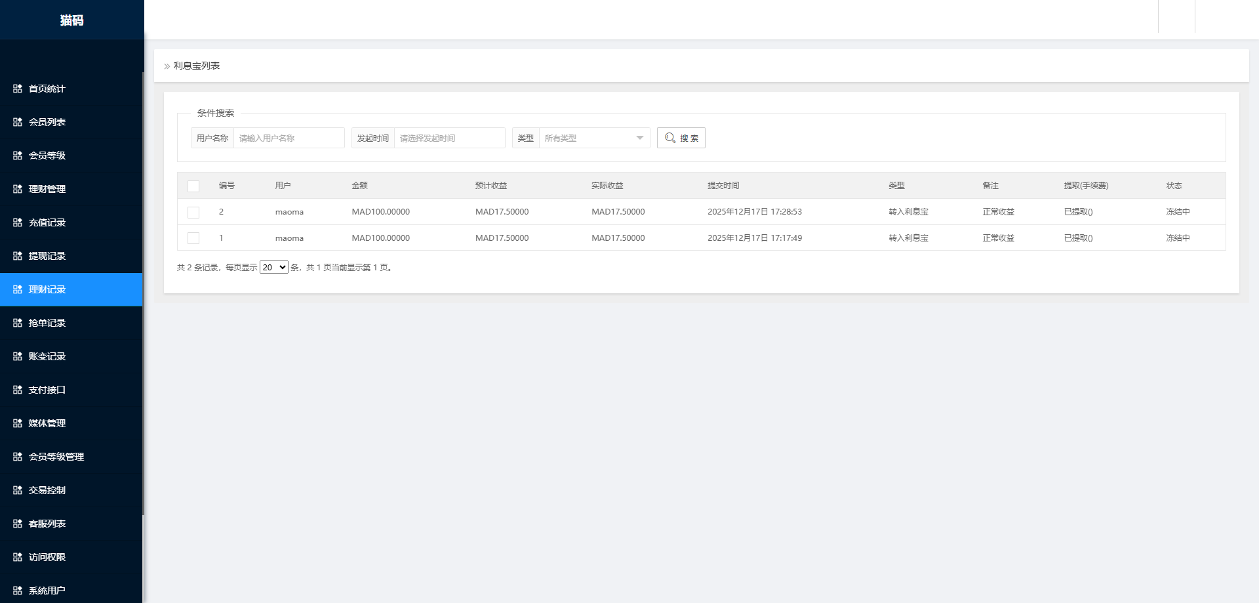This screenshot has width=1259, height=603.
Task: Click the 已提取() link in row 2
Action: click(1078, 212)
